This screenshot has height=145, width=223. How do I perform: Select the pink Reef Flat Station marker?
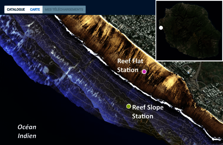(x=144, y=72)
